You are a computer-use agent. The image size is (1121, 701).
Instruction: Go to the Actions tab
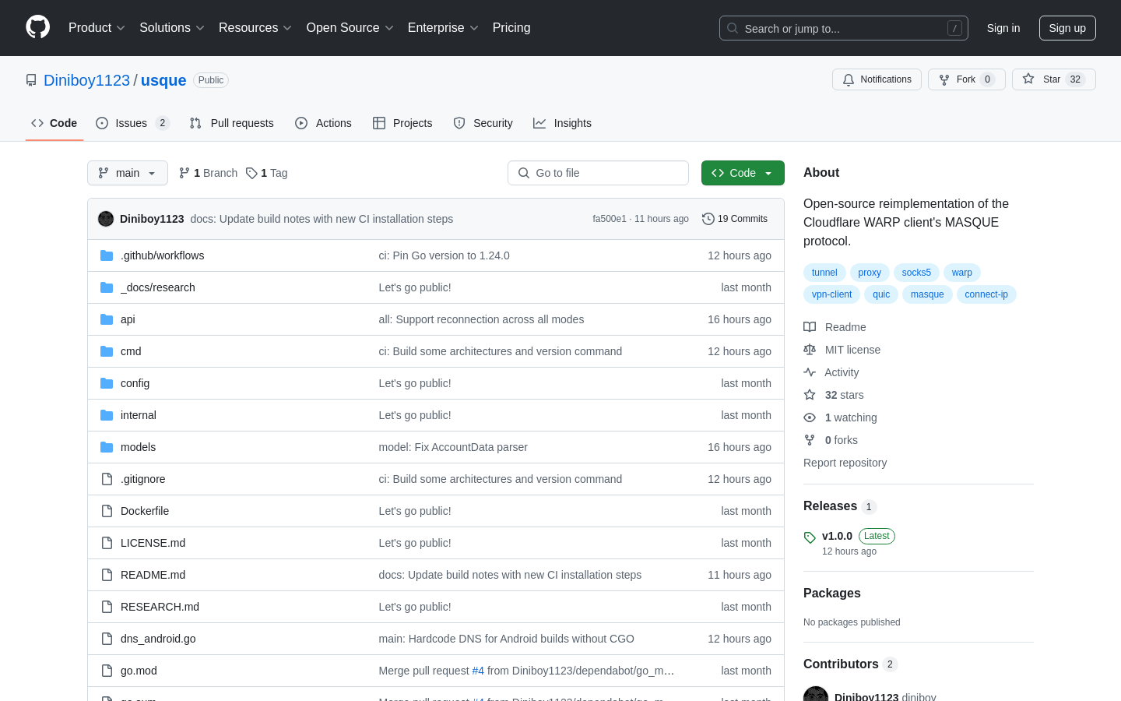pos(323,123)
